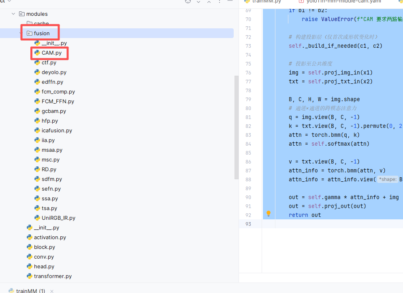403x293 pixels.
Task: Click the Python icon of FCM_FFN.py
Action: tap(37, 101)
